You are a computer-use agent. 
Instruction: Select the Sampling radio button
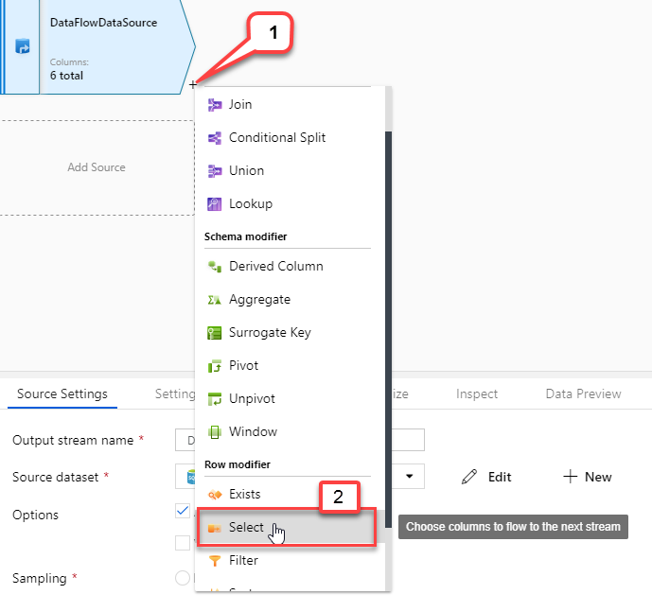pos(183,578)
